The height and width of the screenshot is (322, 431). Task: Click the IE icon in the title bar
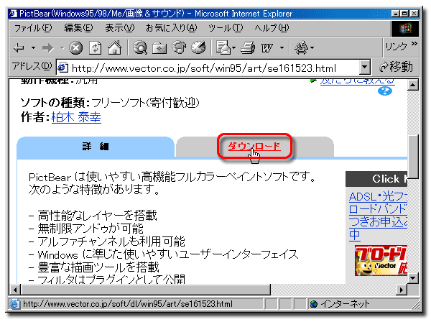(13, 13)
